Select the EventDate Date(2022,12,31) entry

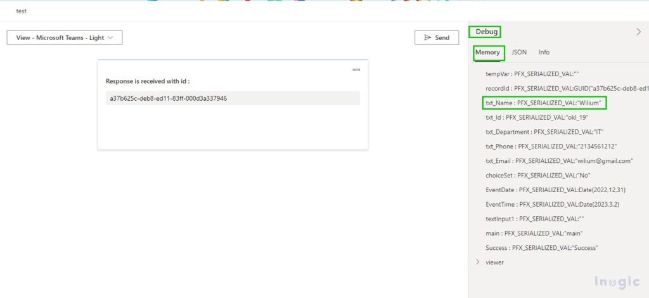pos(555,190)
